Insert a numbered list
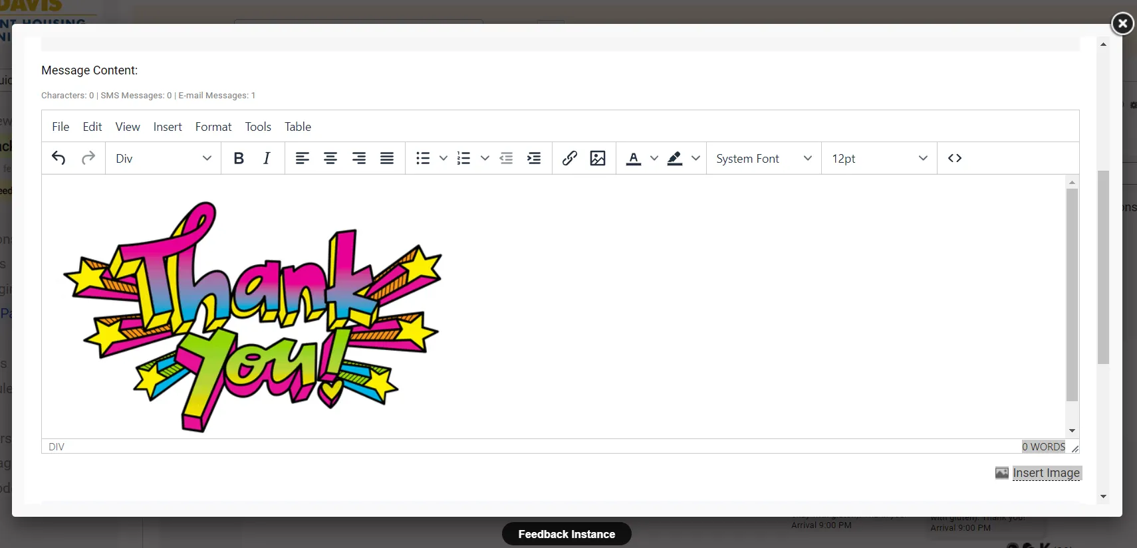Screen dimensions: 1137x548 464,158
